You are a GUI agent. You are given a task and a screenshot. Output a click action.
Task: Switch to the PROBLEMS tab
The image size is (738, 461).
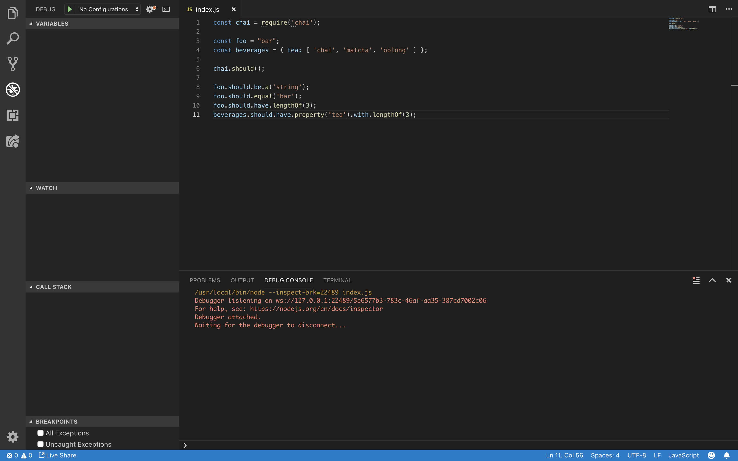point(205,280)
